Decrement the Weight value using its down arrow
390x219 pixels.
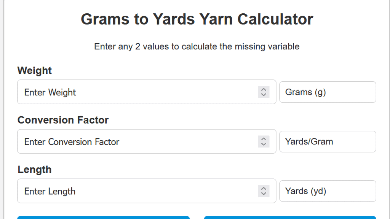point(264,95)
